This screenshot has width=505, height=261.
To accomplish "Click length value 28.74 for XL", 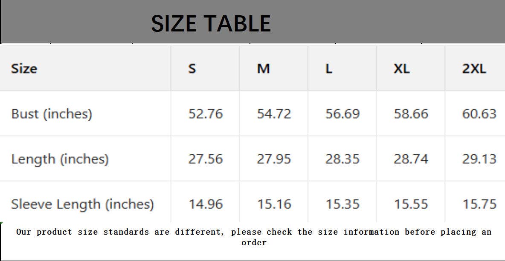I will (411, 159).
